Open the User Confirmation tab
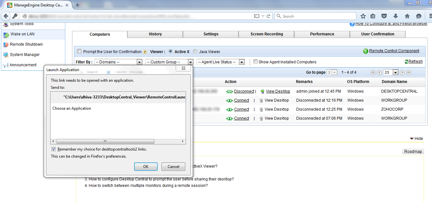432x202 pixels. (x=378, y=34)
